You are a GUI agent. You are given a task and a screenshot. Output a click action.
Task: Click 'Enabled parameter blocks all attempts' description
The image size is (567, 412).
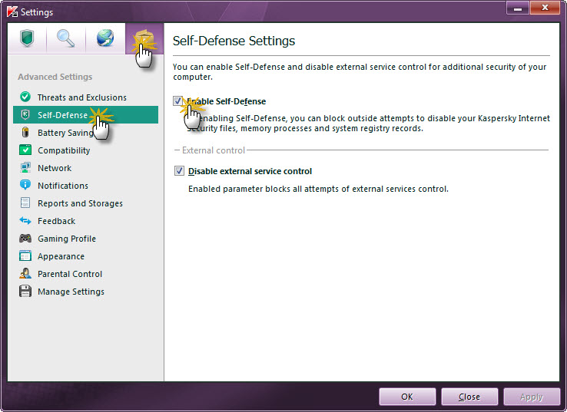(318, 189)
